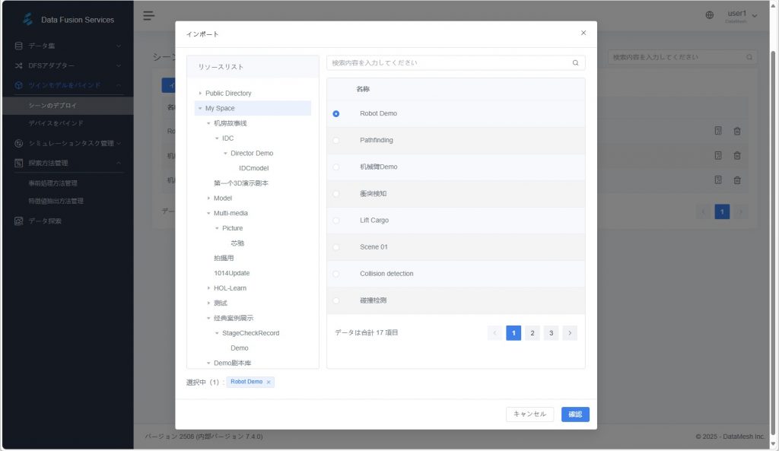Go to next page arrow in dialog
Viewport: 779px width, 451px height.
pos(570,333)
